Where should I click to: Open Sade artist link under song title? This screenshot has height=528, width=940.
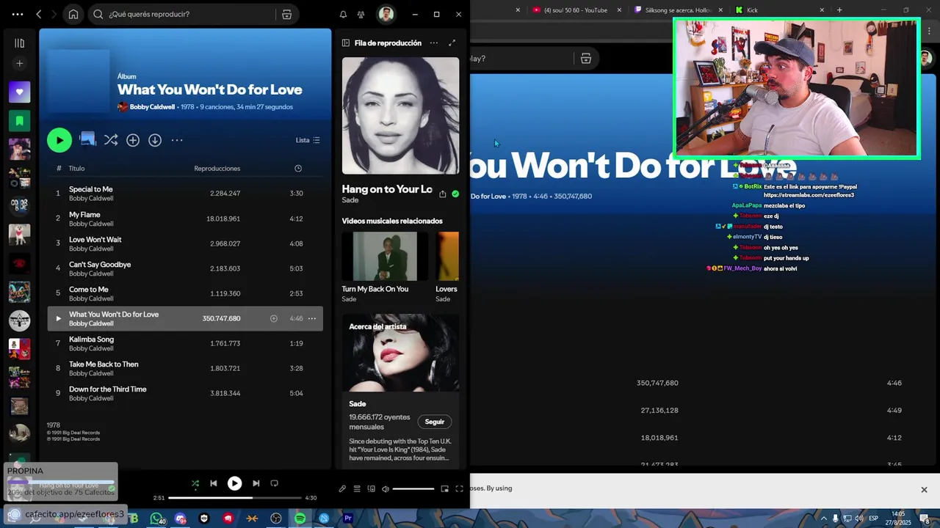[x=350, y=200]
